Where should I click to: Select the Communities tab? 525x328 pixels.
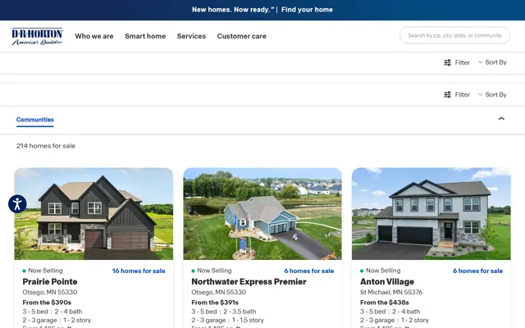point(34,120)
